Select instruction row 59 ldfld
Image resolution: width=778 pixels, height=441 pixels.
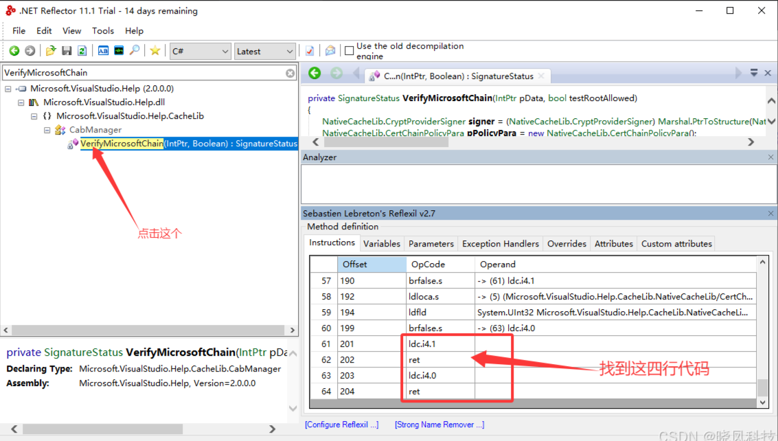[x=533, y=313]
